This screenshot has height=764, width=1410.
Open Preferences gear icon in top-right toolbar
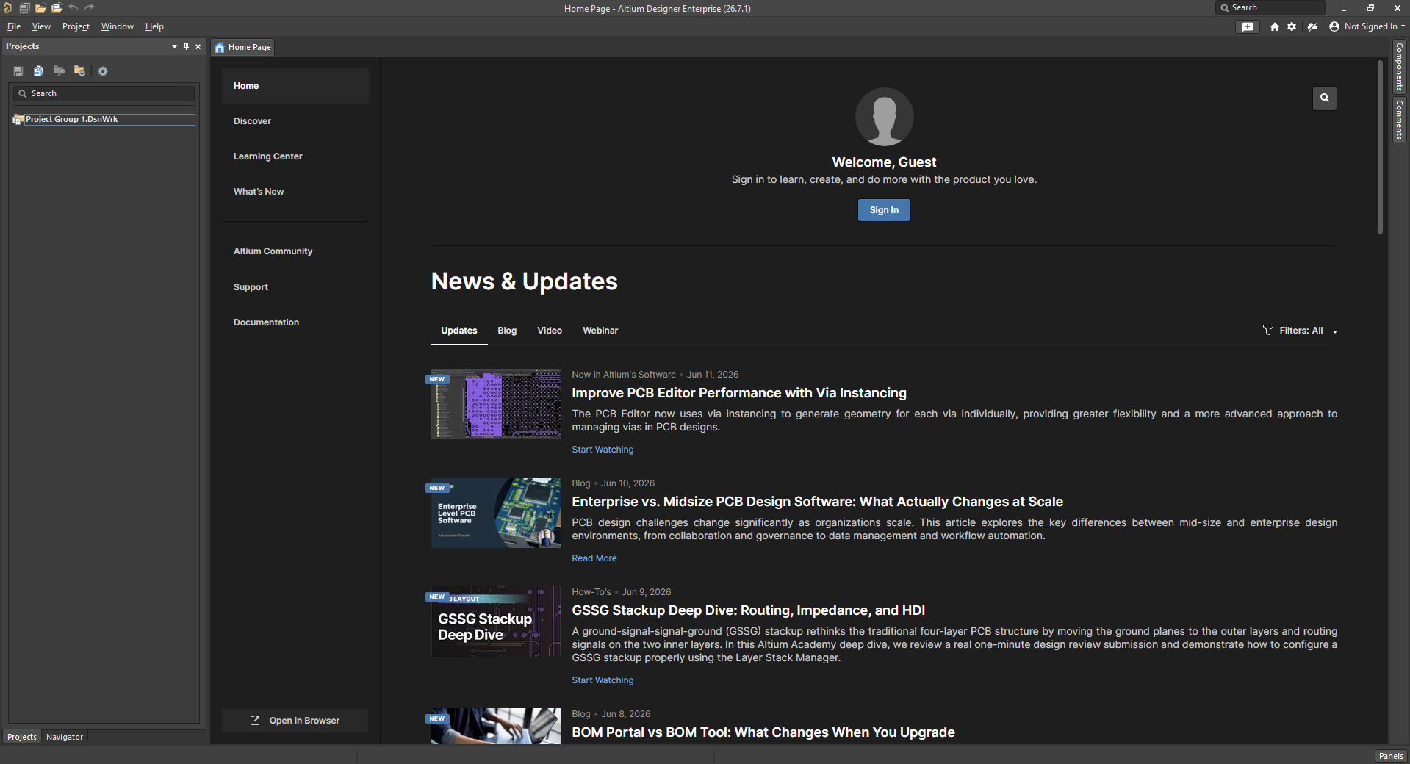(x=1292, y=26)
